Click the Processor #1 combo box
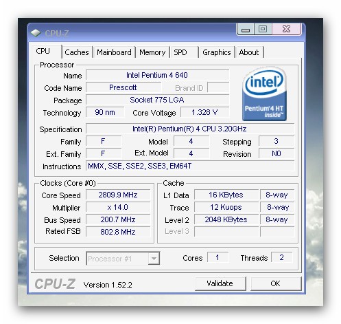Viewport: 341px width, 324px height. [123, 259]
